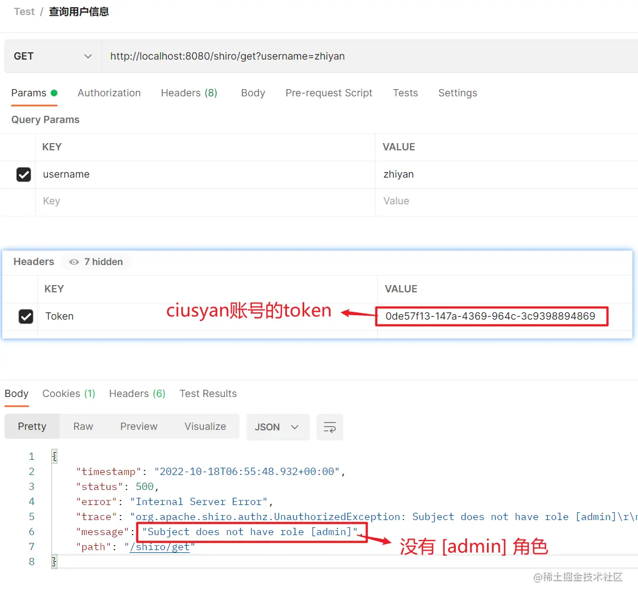Click the status value 500
This screenshot has width=638, height=598.
coord(144,487)
